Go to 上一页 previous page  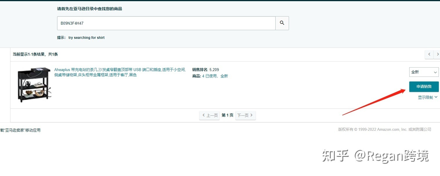tap(210, 115)
